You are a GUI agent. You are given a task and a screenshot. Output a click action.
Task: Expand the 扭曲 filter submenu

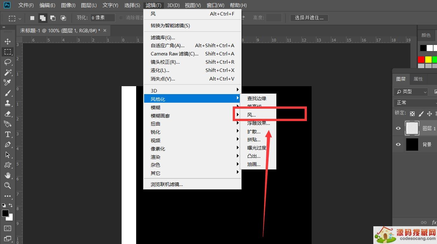click(192, 124)
